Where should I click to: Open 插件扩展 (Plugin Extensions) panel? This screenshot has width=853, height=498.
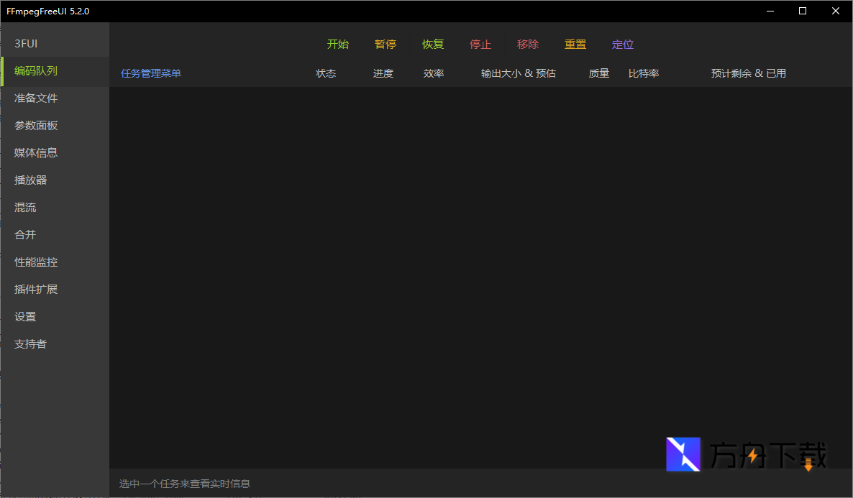(35, 289)
